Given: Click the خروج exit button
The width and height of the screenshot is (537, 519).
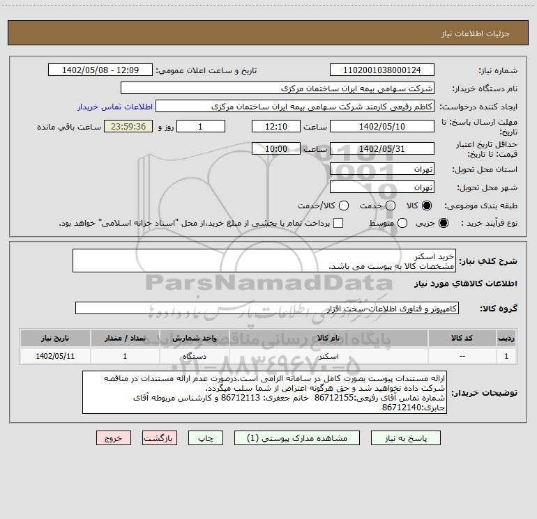Looking at the screenshot, I should [x=114, y=438].
